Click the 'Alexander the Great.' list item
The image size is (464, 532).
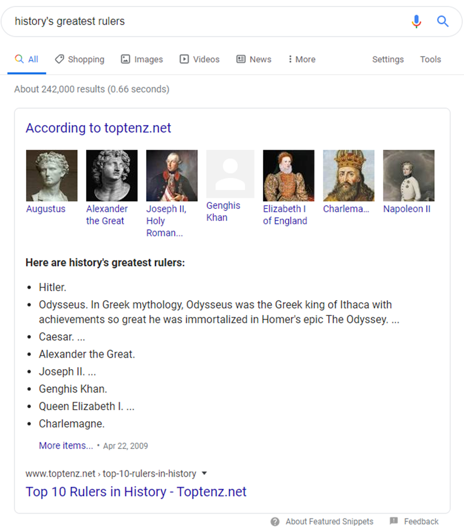click(87, 354)
